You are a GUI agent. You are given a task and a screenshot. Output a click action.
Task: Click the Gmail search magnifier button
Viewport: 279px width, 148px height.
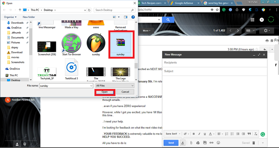click(168, 20)
